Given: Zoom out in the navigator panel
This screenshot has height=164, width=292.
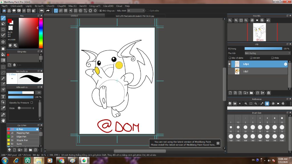Looking at the screenshot, I should click(246, 20).
